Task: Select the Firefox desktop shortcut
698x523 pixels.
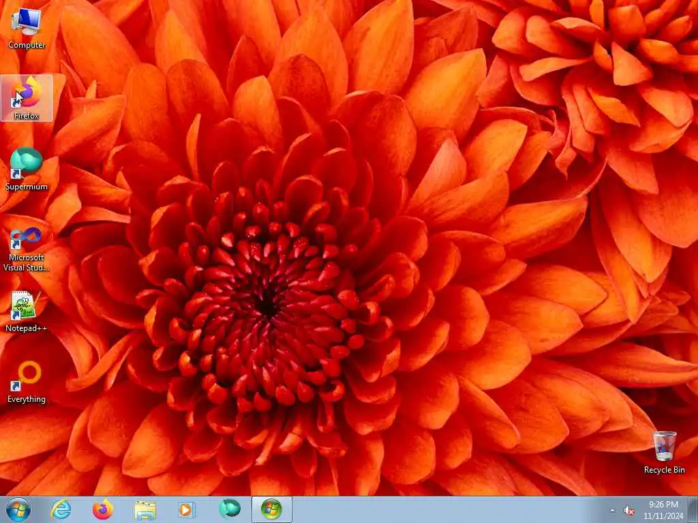Action: tap(27, 98)
